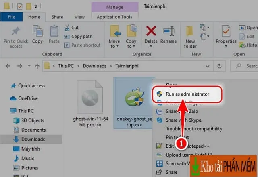This screenshot has width=258, height=177.
Task: Expand the address bar history dropdown
Action: [208, 66]
